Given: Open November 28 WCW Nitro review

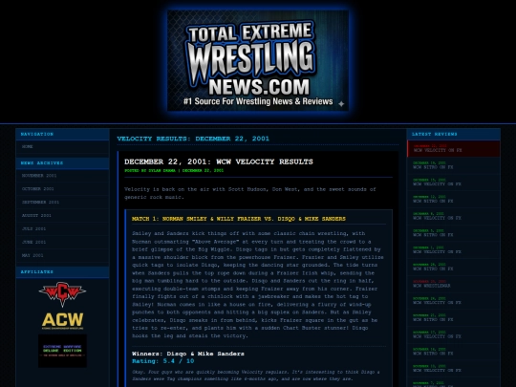Looking at the screenshot, I should tap(454, 267).
